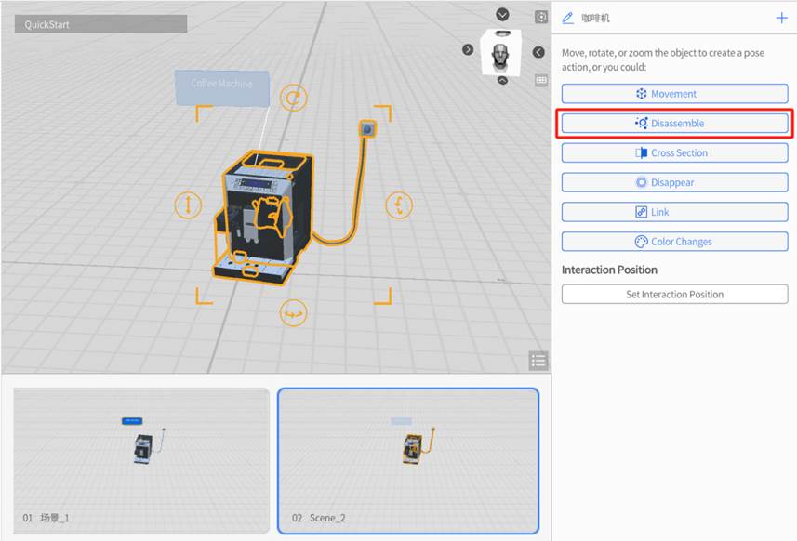The width and height of the screenshot is (797, 541).
Task: Rotate view using the up arrow above the cube
Action: coord(503,14)
